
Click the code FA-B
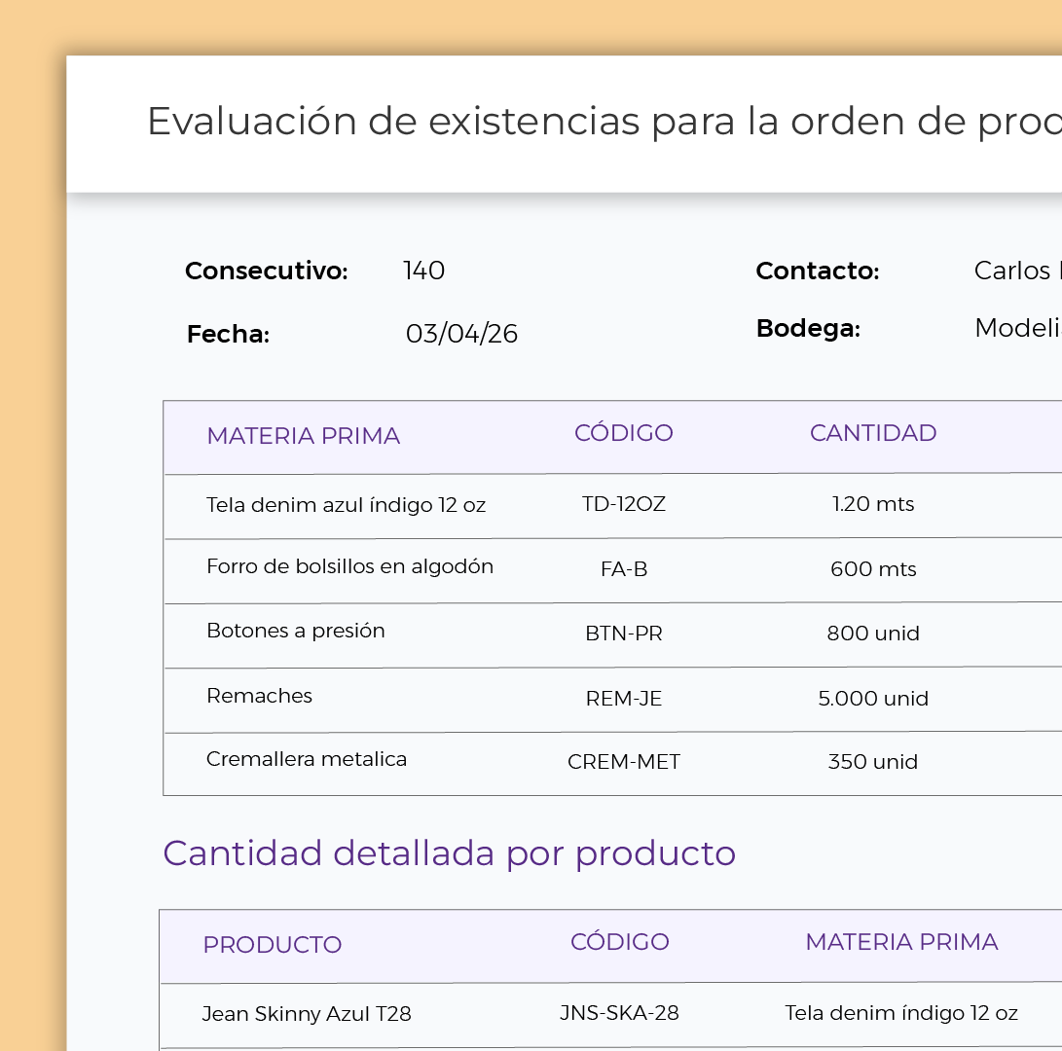point(624,569)
